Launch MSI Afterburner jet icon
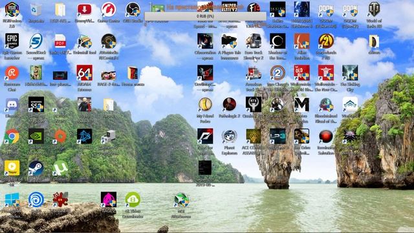The image size is (414, 233). coord(181,200)
